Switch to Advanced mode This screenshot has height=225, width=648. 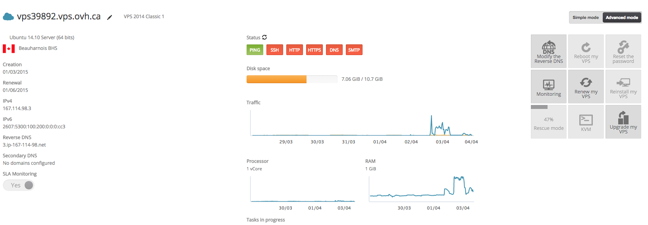[621, 17]
